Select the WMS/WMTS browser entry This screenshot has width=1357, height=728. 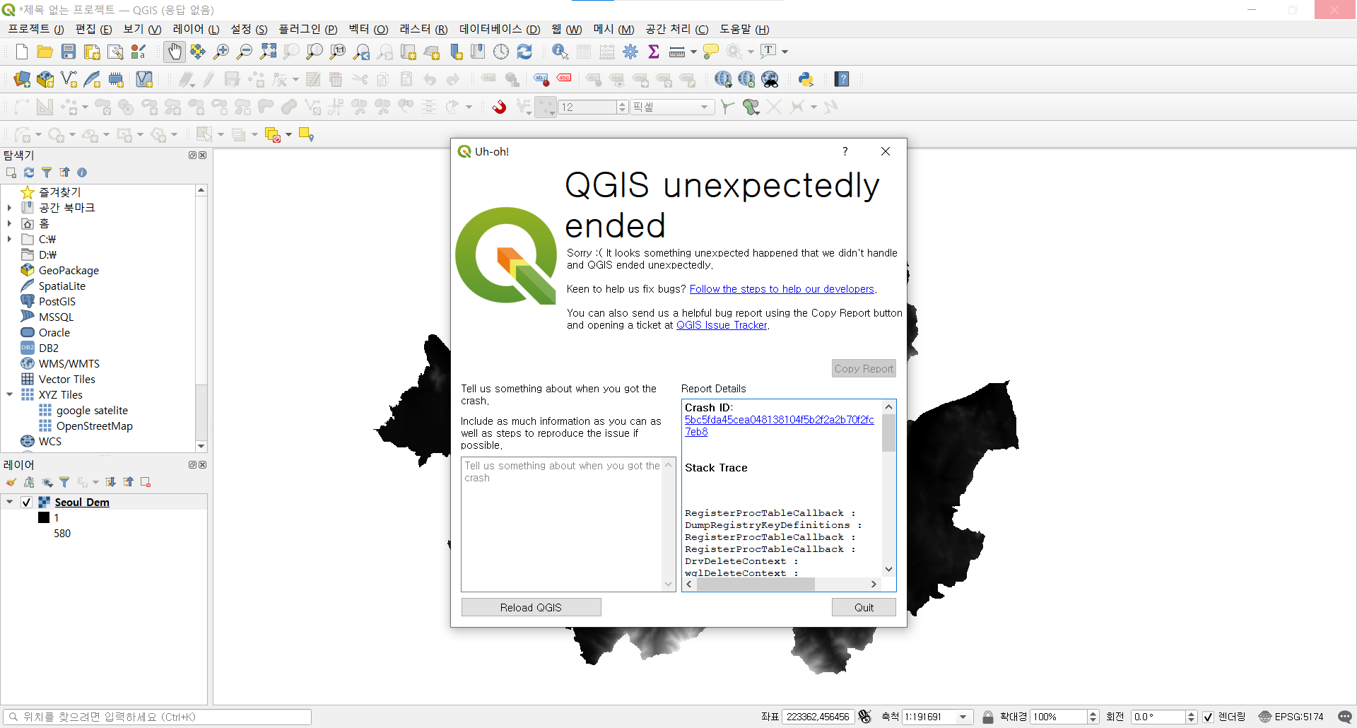(x=69, y=363)
